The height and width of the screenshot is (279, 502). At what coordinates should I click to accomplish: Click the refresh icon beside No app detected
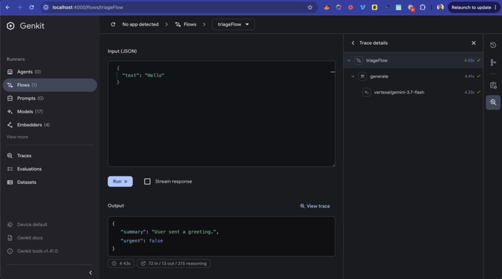click(113, 24)
